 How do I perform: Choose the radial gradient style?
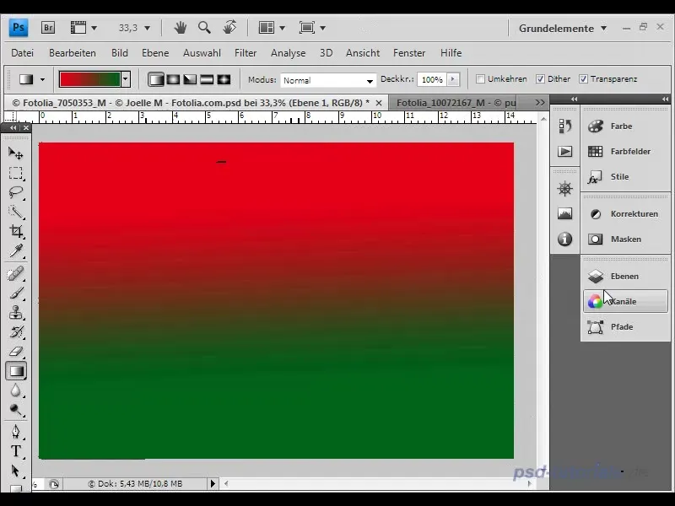tap(173, 79)
